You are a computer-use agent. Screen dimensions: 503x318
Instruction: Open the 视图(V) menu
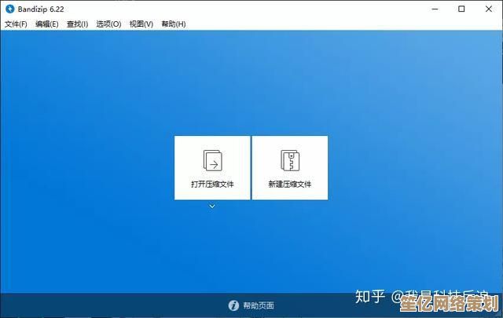(141, 24)
